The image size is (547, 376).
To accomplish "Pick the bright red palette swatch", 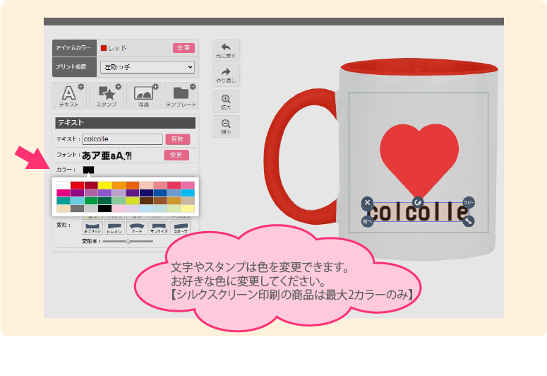I will pos(77,185).
